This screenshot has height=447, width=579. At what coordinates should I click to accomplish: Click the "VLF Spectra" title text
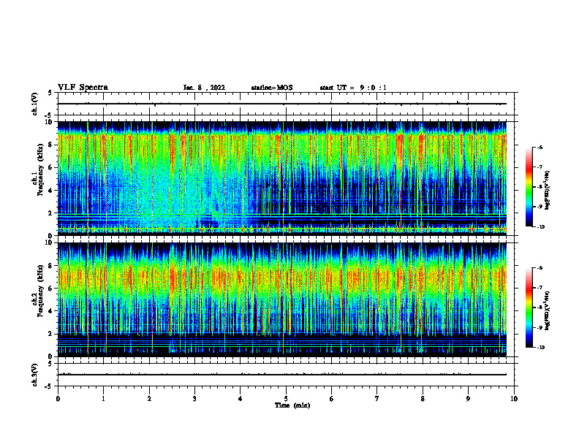83,88
